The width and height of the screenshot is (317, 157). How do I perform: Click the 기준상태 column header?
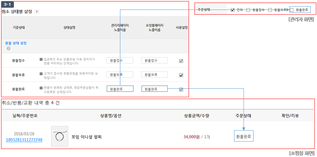[19, 28]
